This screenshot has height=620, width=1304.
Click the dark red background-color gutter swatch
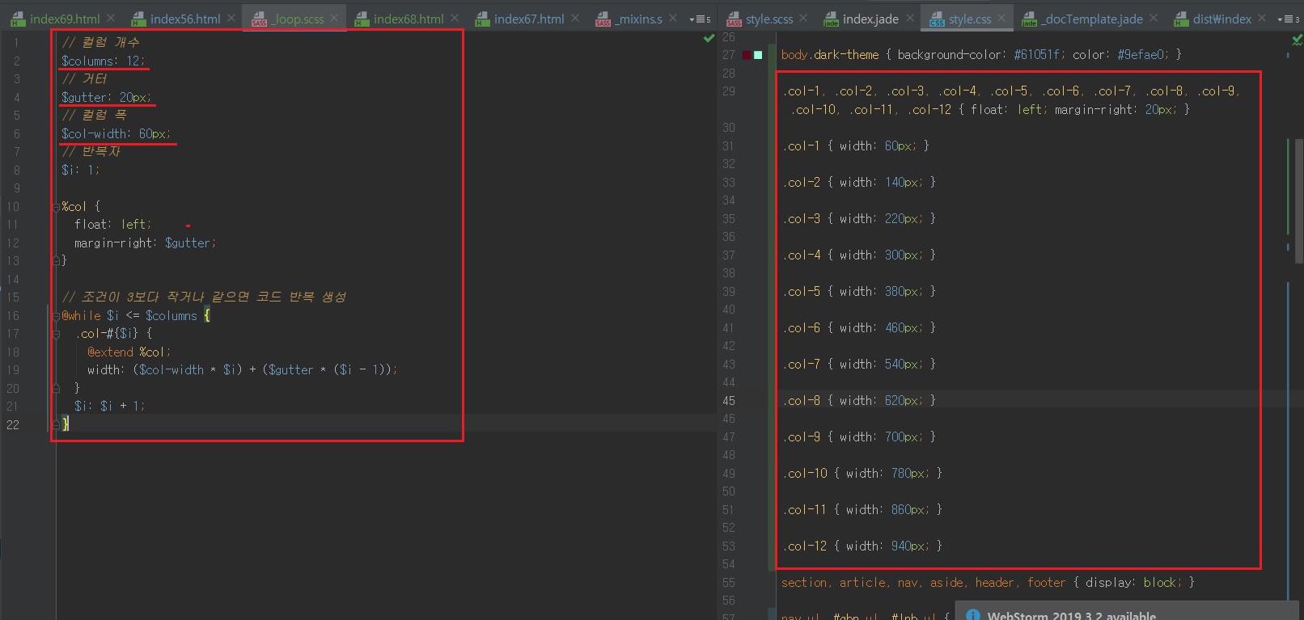pos(747,55)
